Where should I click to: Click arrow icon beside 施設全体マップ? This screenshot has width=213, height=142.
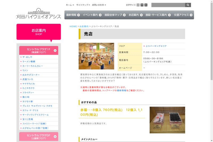tap(124, 15)
